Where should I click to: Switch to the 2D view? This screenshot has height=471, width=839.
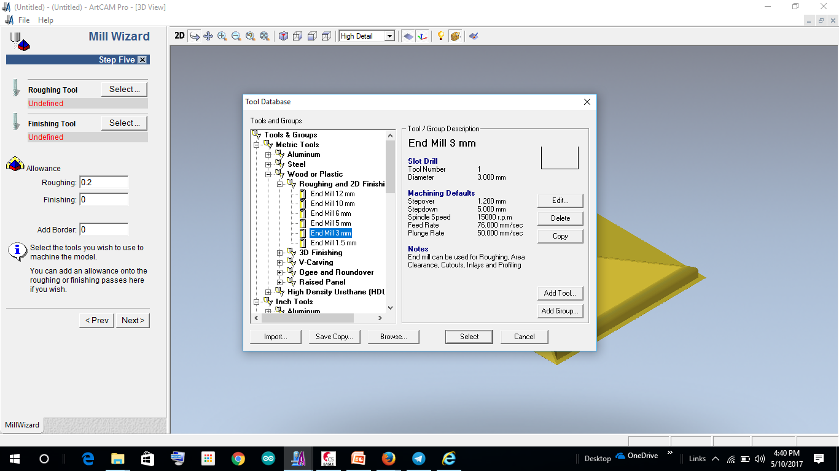(179, 36)
